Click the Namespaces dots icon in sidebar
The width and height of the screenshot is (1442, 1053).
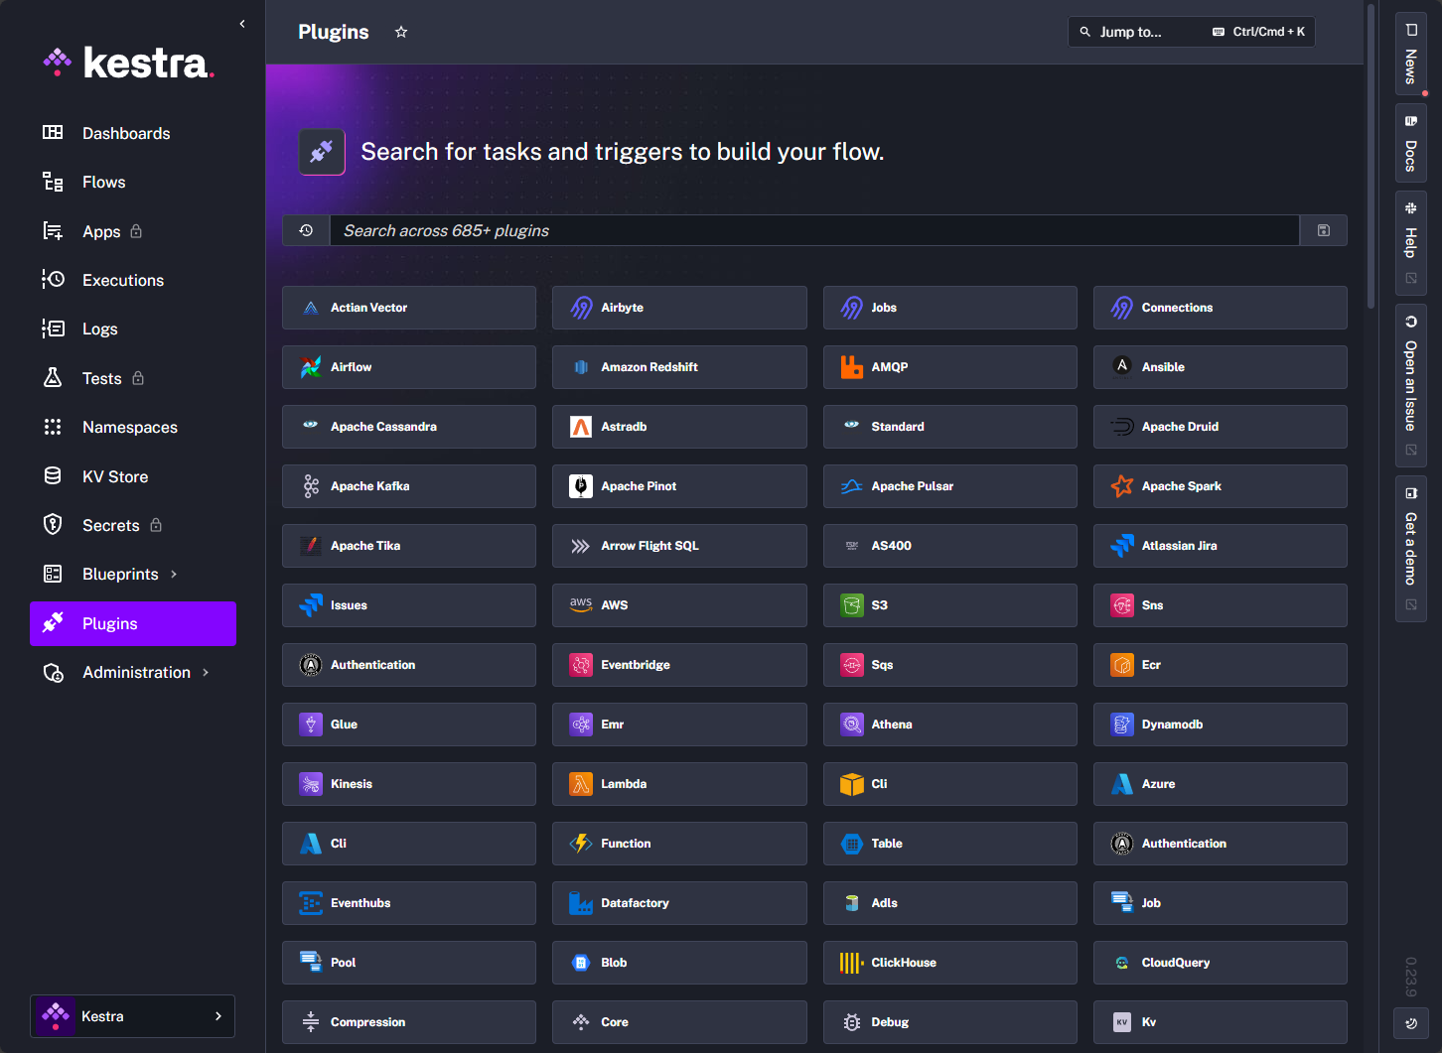(53, 427)
